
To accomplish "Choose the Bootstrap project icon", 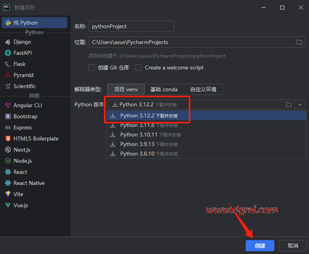I will (x=8, y=116).
